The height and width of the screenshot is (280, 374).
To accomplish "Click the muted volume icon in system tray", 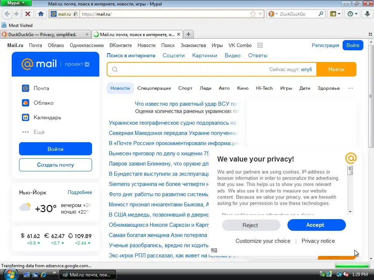I will (346, 274).
